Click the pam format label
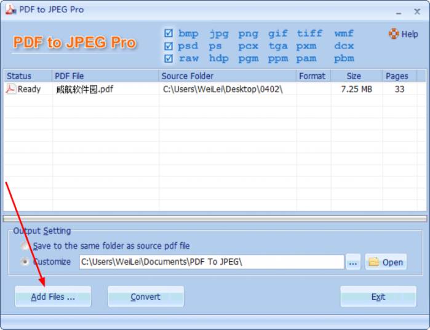This screenshot has width=430, height=330. (x=306, y=58)
